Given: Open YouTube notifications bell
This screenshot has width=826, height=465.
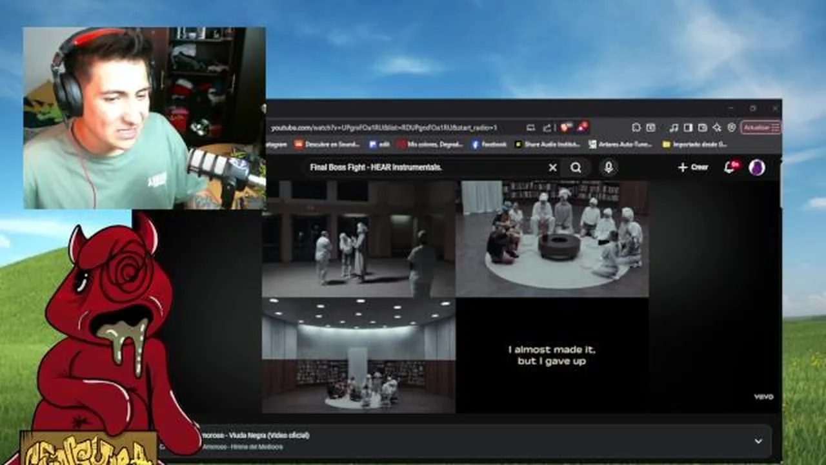Looking at the screenshot, I should (x=730, y=167).
